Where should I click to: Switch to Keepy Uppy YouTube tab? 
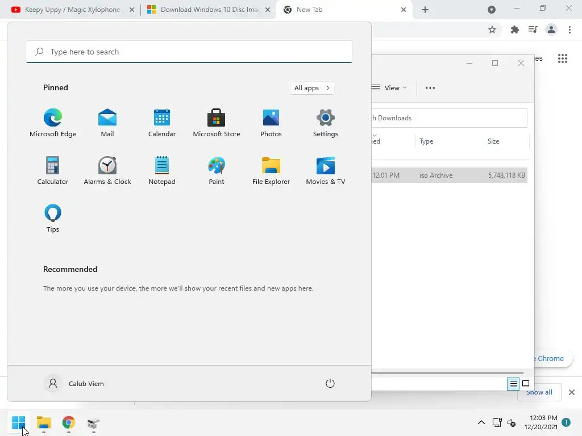[72, 10]
